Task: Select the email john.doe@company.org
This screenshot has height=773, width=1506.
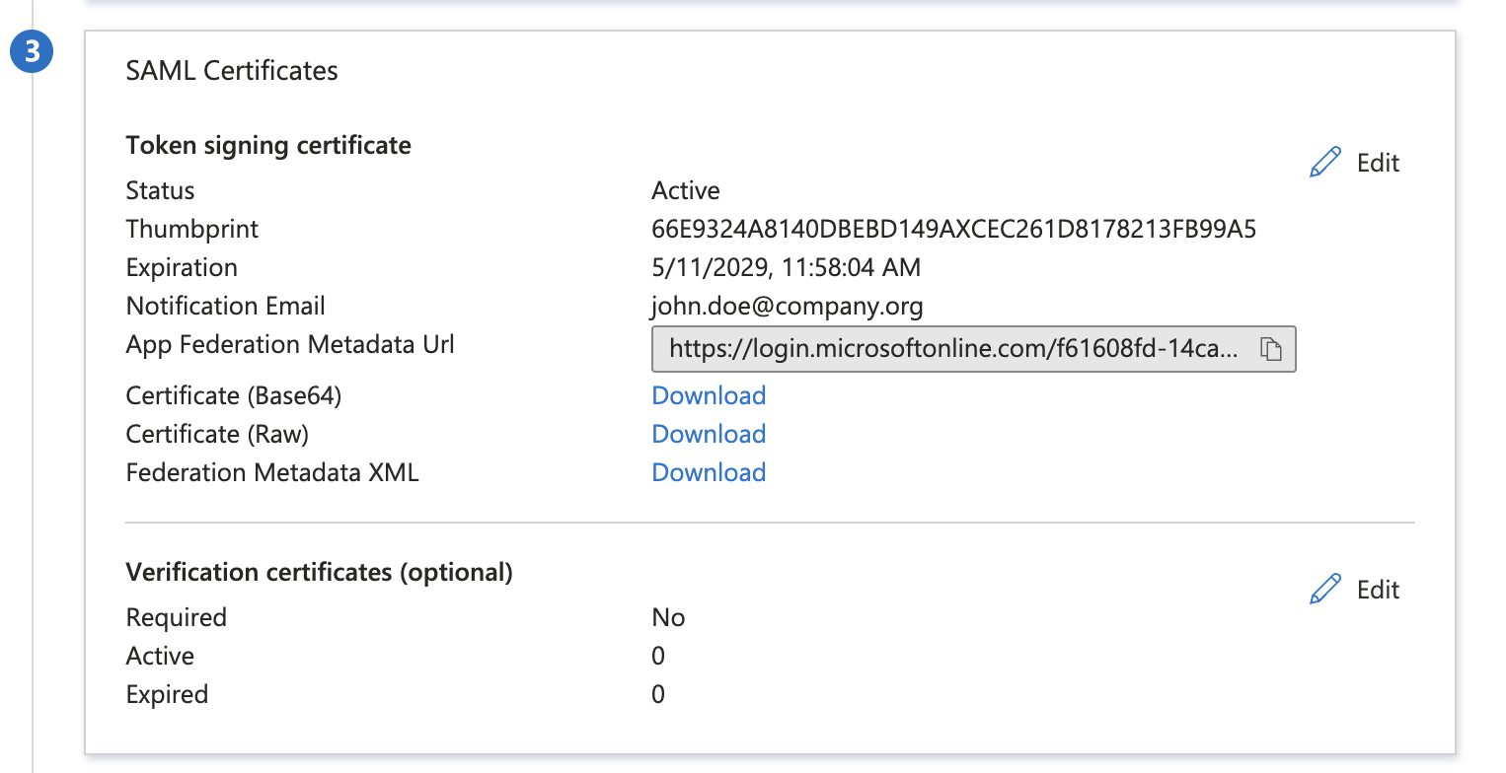Action: pos(788,307)
